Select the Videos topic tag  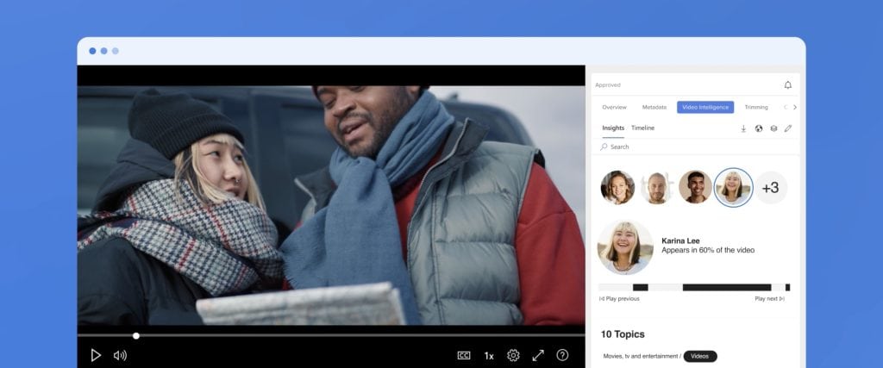click(700, 356)
